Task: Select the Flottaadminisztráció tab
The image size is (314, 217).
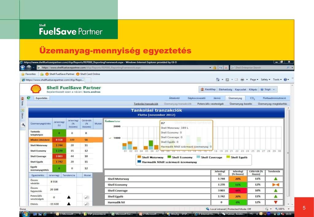Action: [x=274, y=98]
